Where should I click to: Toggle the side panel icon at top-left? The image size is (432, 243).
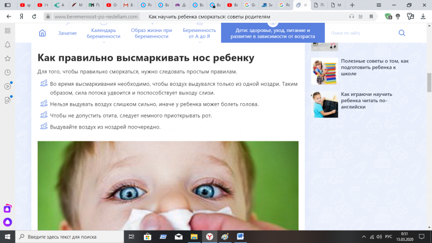click(x=8, y=5)
